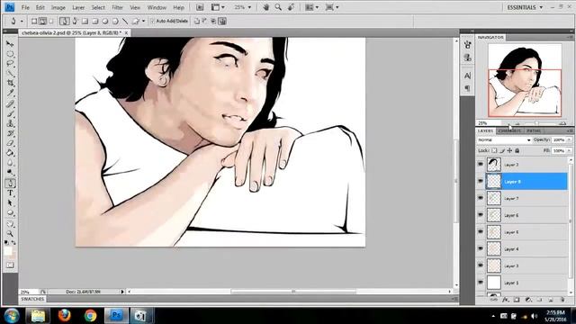
Task: Open the Fill slider arrow
Action: click(569, 150)
